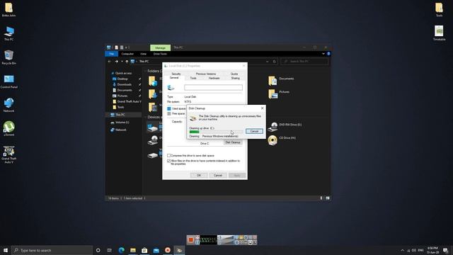
Task: Click the Forward arrow in File Explorer
Action: click(x=116, y=62)
